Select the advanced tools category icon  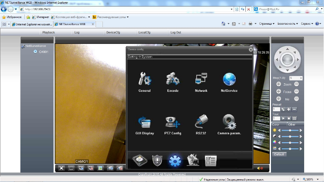[x=193, y=160]
